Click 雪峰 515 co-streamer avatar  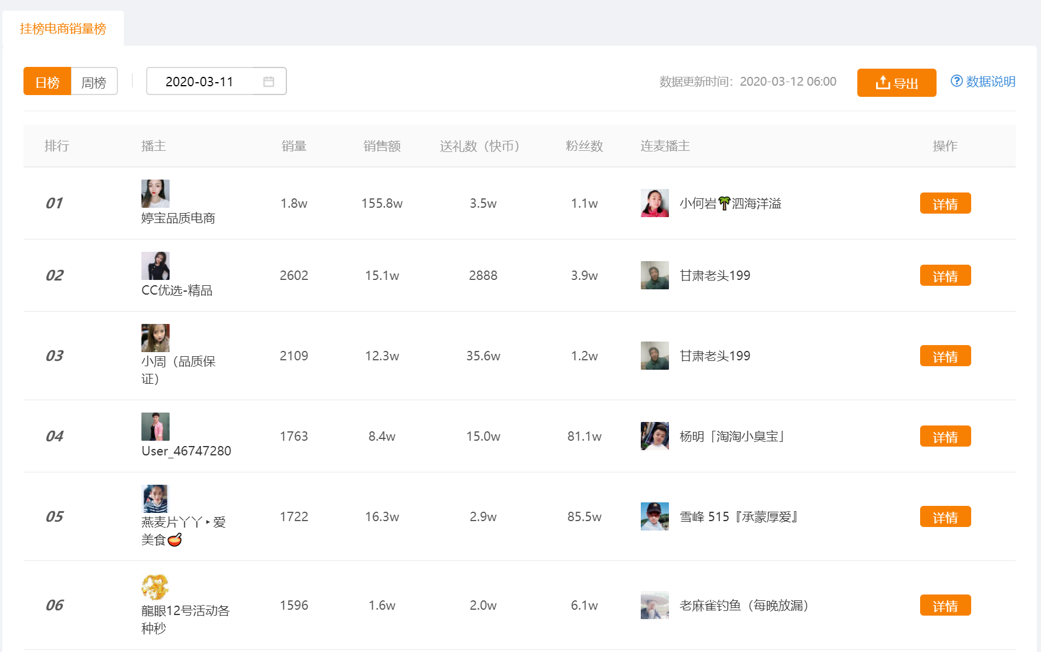click(x=655, y=516)
